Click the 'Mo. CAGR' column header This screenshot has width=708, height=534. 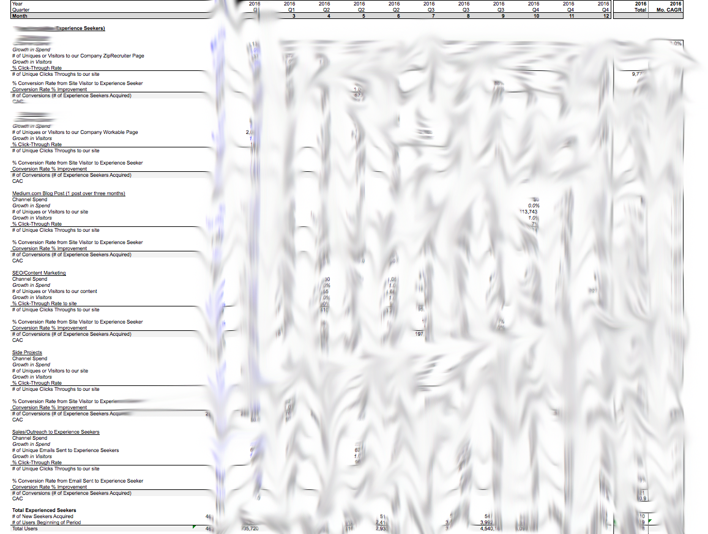tap(669, 10)
